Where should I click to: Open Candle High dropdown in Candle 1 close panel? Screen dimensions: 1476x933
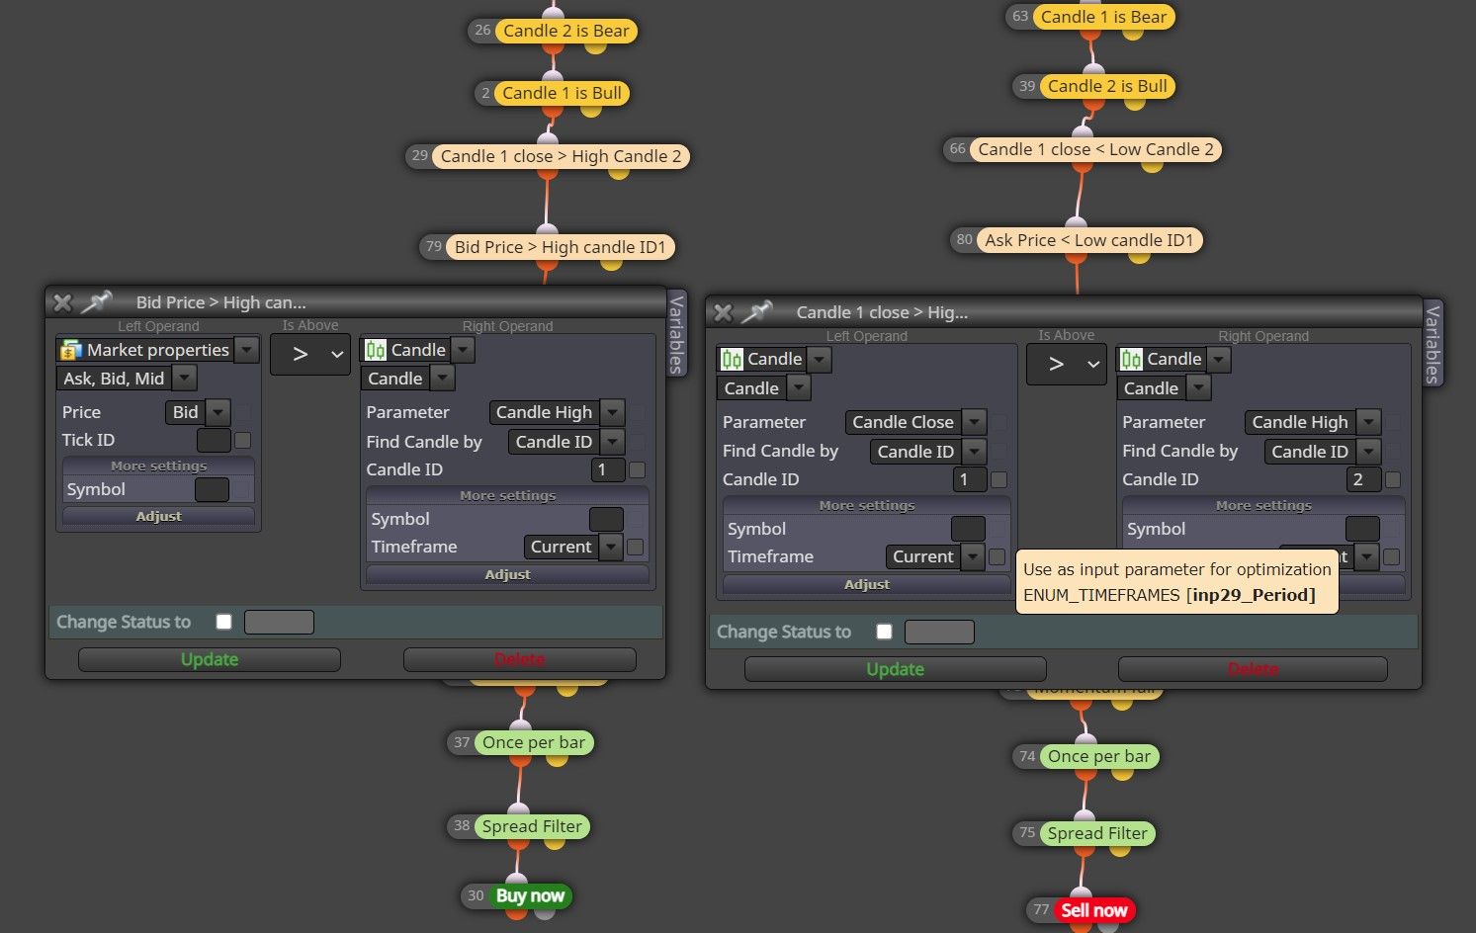click(1368, 422)
